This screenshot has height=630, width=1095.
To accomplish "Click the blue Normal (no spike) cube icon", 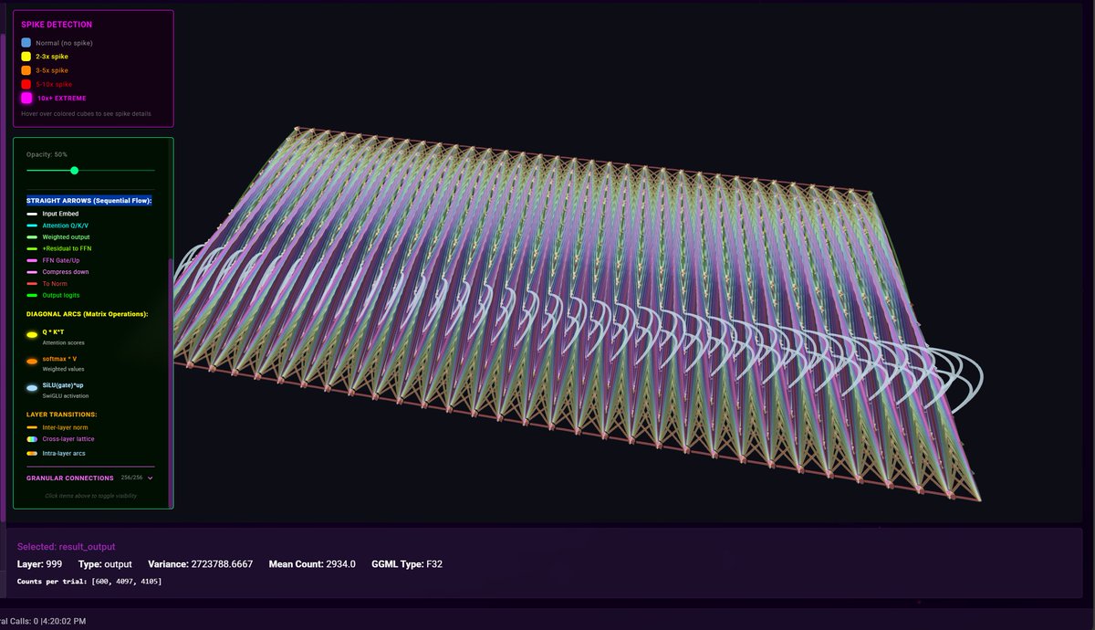I will 27,42.
